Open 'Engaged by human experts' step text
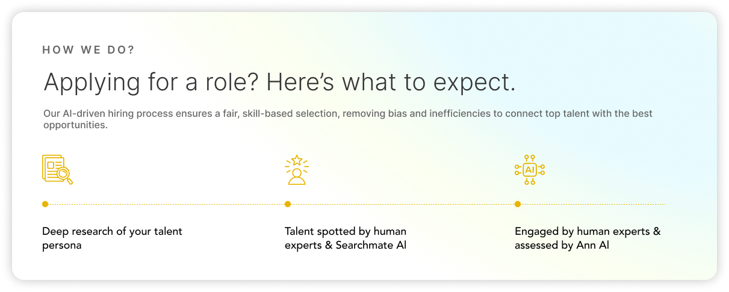This screenshot has width=729, height=292. (588, 238)
